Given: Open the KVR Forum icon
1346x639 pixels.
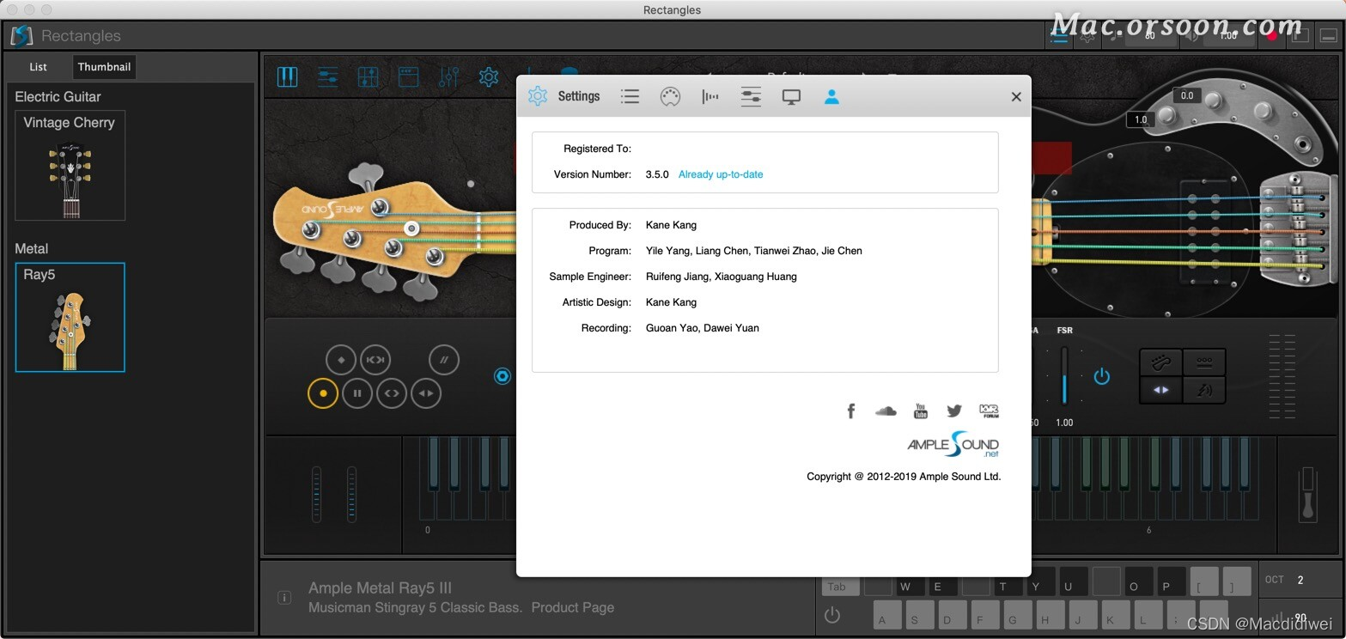Looking at the screenshot, I should click(x=989, y=411).
